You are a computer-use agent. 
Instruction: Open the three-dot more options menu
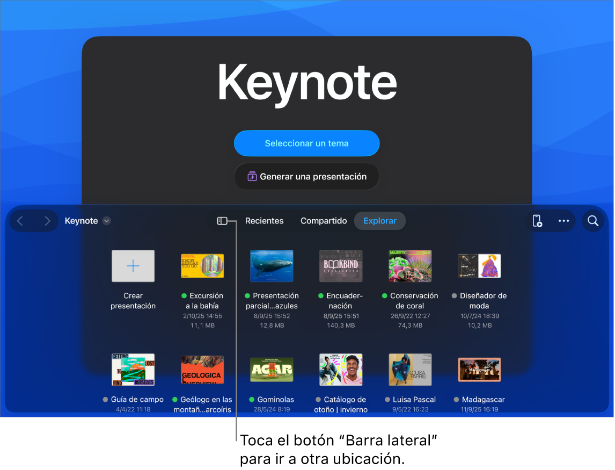(563, 221)
